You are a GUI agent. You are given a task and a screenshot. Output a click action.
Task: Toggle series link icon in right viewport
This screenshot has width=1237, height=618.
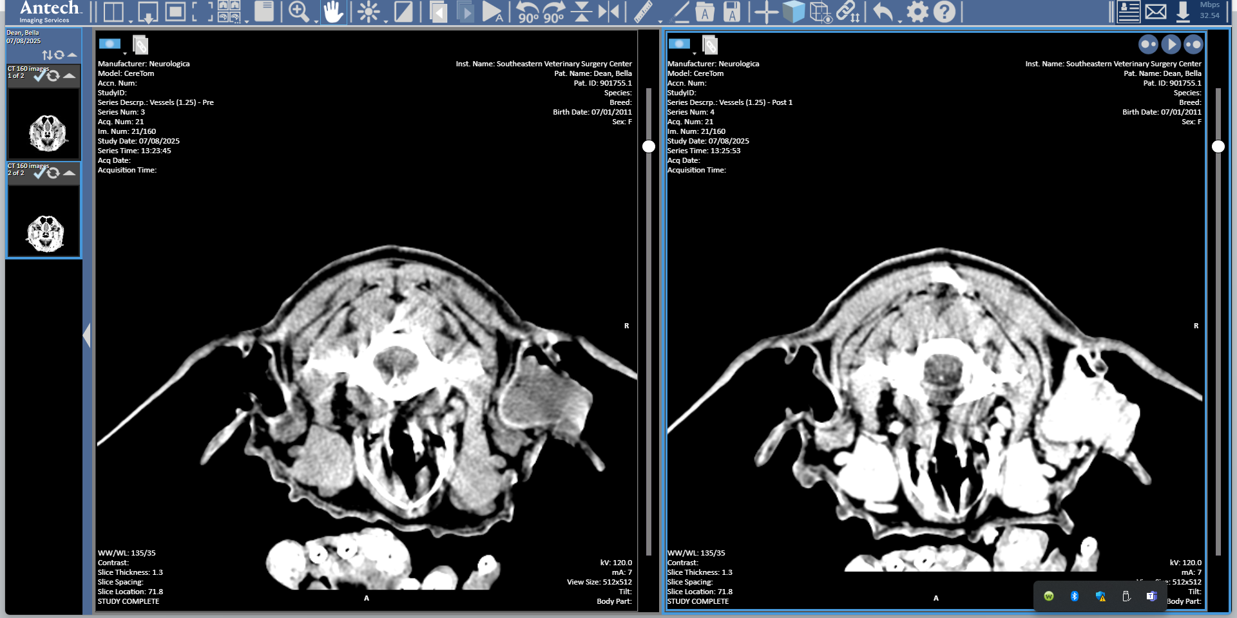click(x=710, y=44)
